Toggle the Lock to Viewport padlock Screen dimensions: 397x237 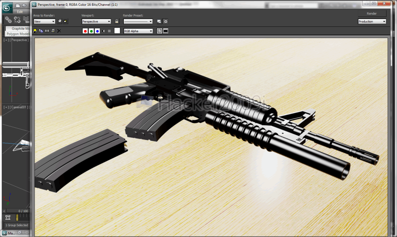click(x=117, y=21)
